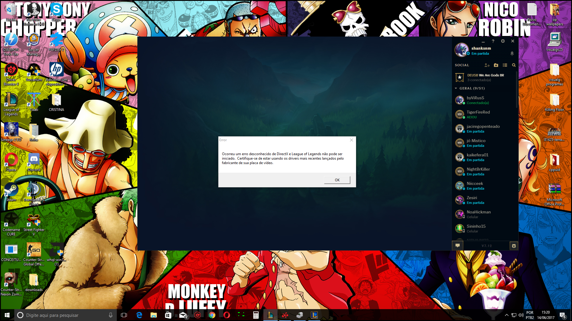Select friend NightBrKiller
This screenshot has height=321, width=572.
[x=484, y=171]
